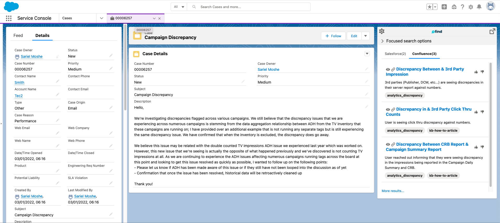Open Sariel Moshe under Case Owner
Screen dimensions: 500x223
click(x=32, y=56)
